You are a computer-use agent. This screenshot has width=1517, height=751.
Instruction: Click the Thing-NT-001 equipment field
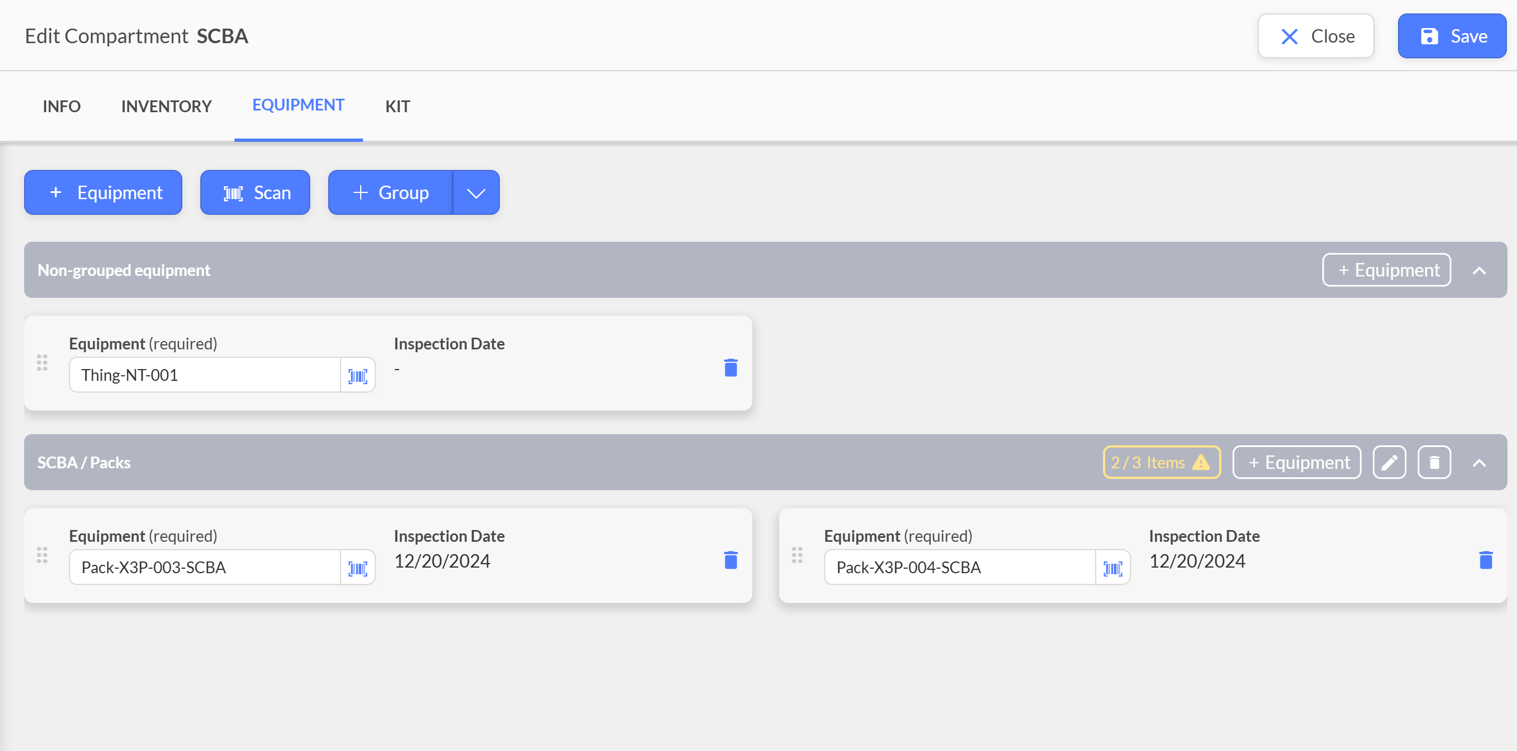pos(205,376)
